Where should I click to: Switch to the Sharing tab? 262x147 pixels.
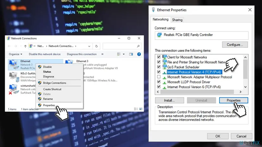click(177, 20)
